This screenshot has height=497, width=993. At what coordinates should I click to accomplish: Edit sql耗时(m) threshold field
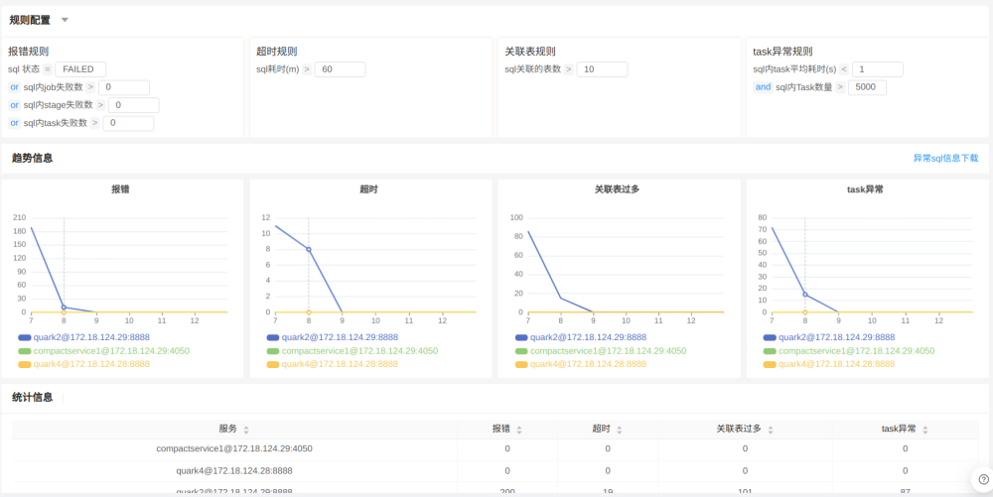pyautogui.click(x=340, y=69)
